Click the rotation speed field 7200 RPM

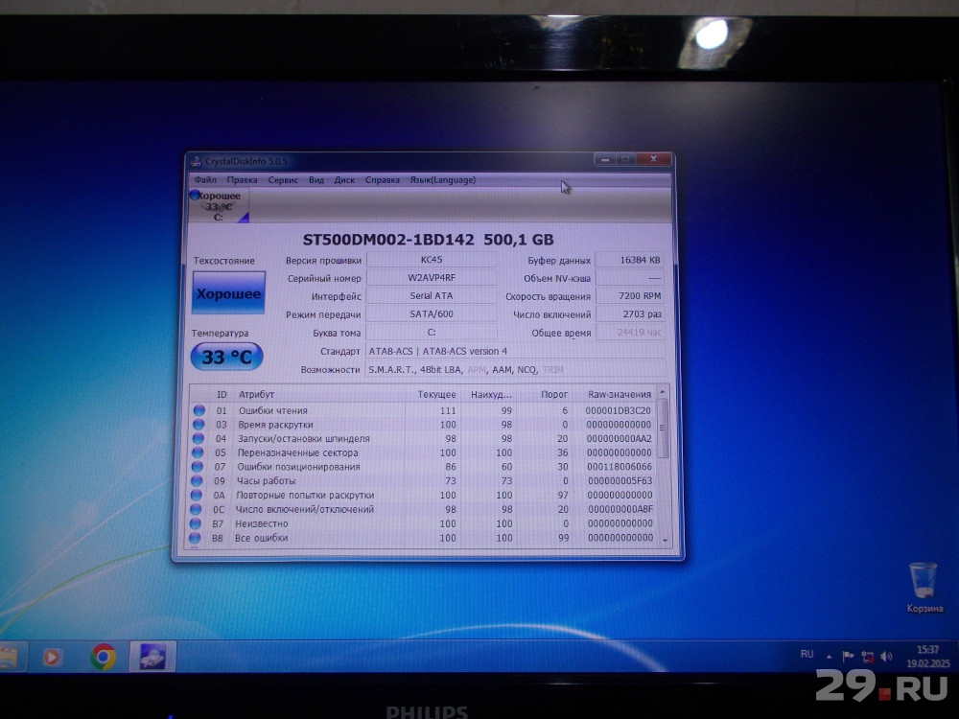coord(630,296)
